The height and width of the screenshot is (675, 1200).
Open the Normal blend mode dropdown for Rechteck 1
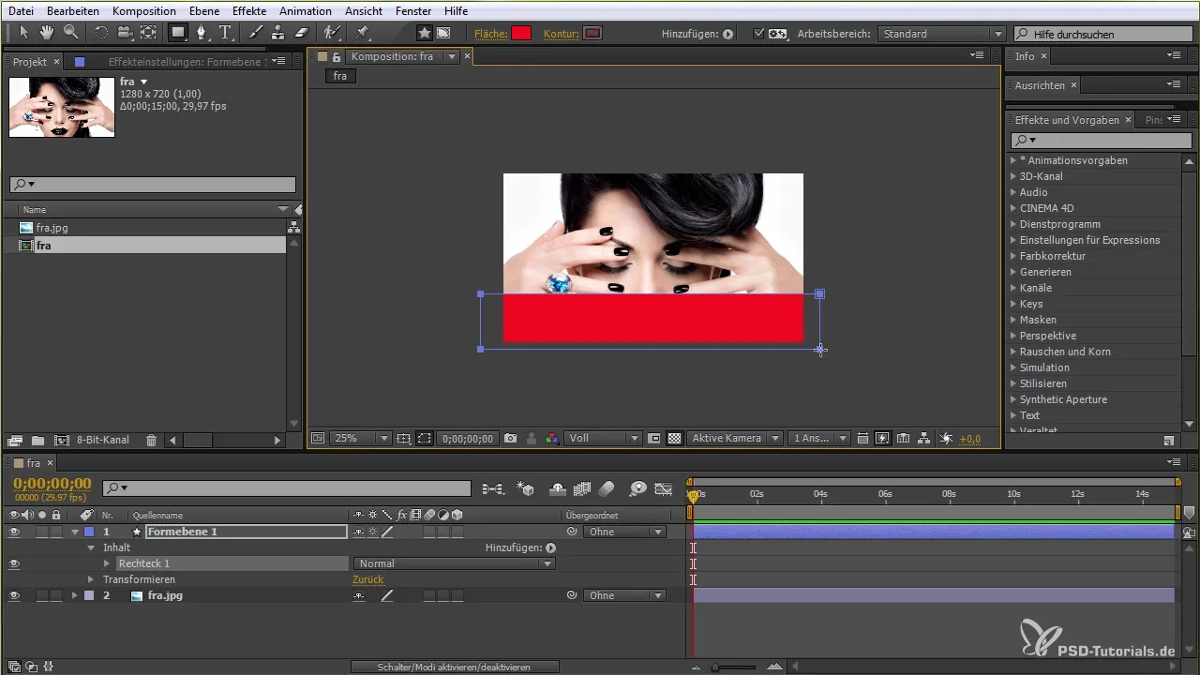[x=455, y=563]
